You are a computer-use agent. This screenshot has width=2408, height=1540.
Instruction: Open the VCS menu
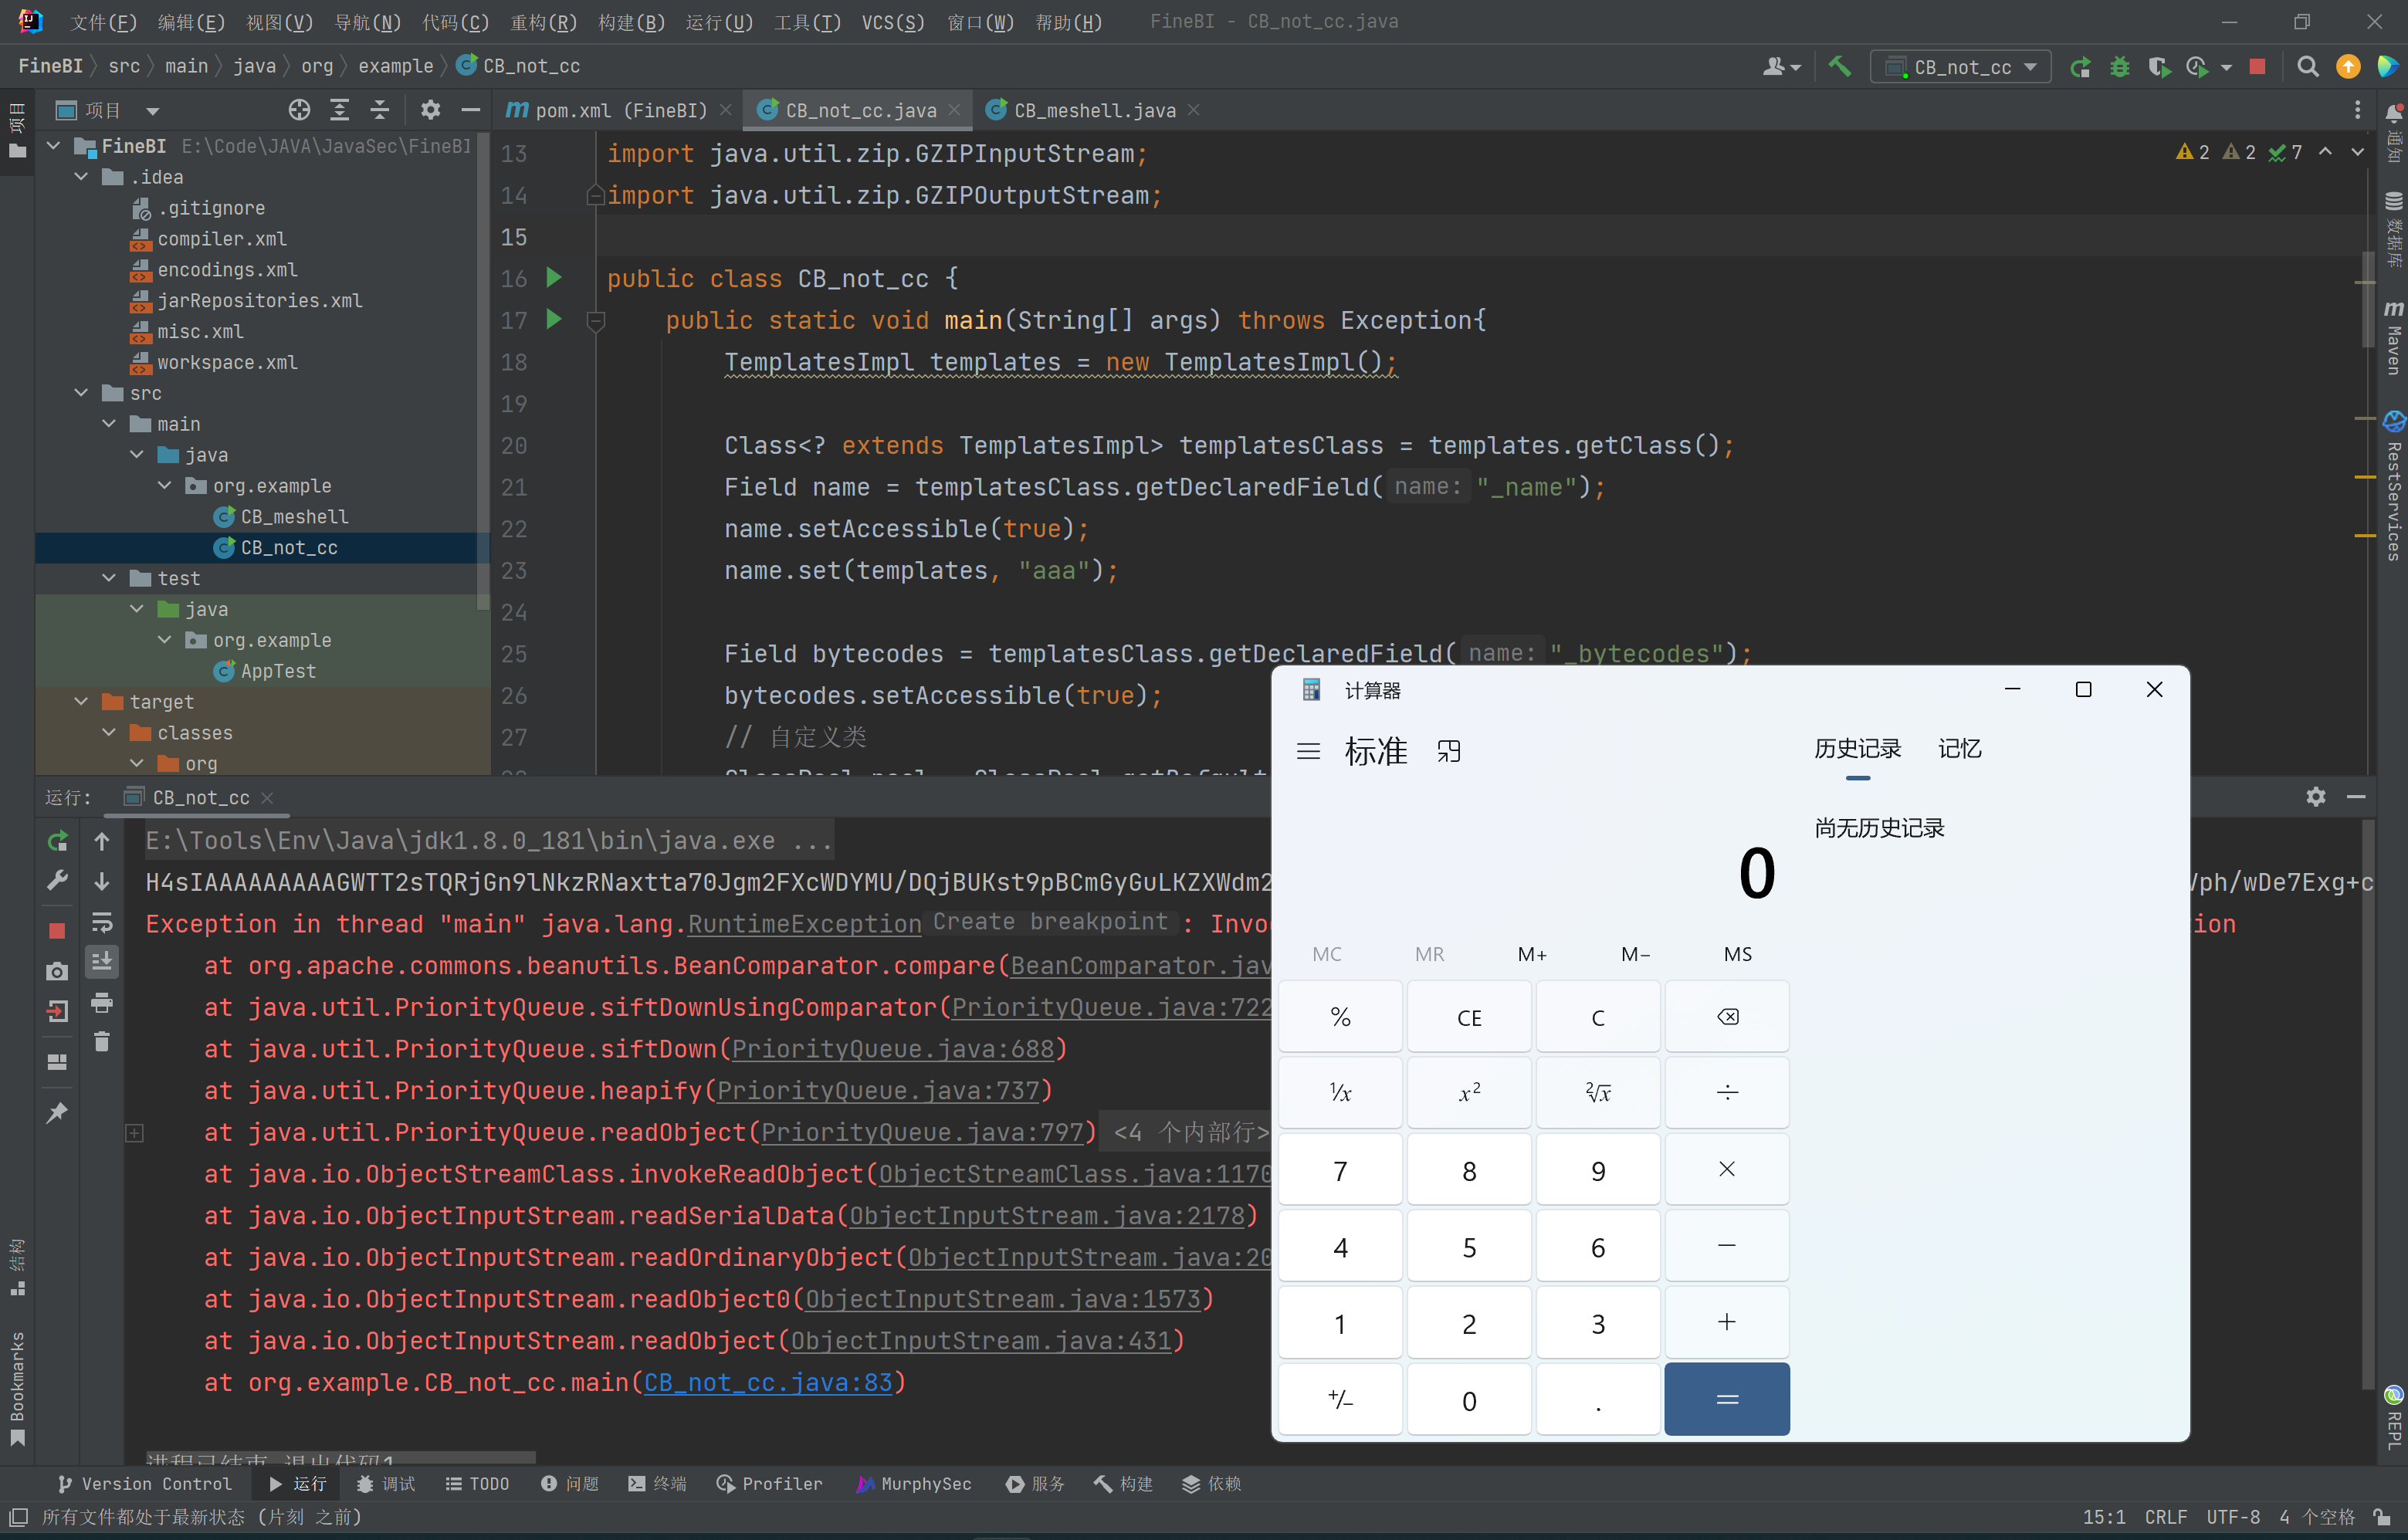click(x=892, y=22)
